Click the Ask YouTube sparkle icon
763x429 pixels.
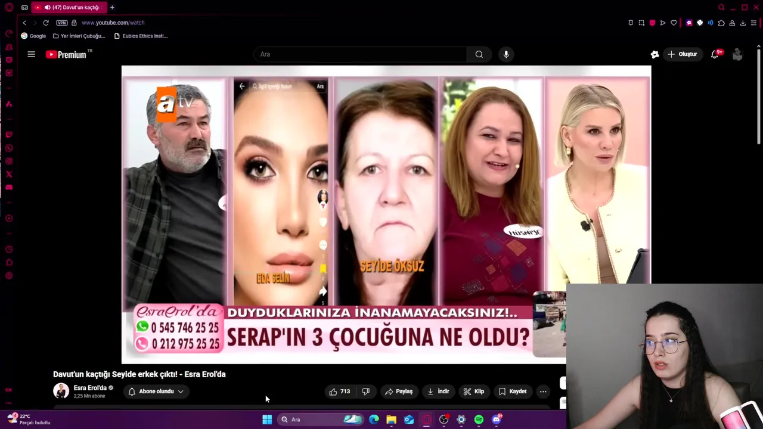[x=655, y=54]
